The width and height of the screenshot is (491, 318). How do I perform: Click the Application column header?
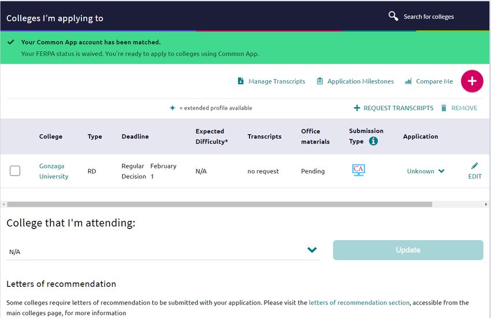click(420, 136)
